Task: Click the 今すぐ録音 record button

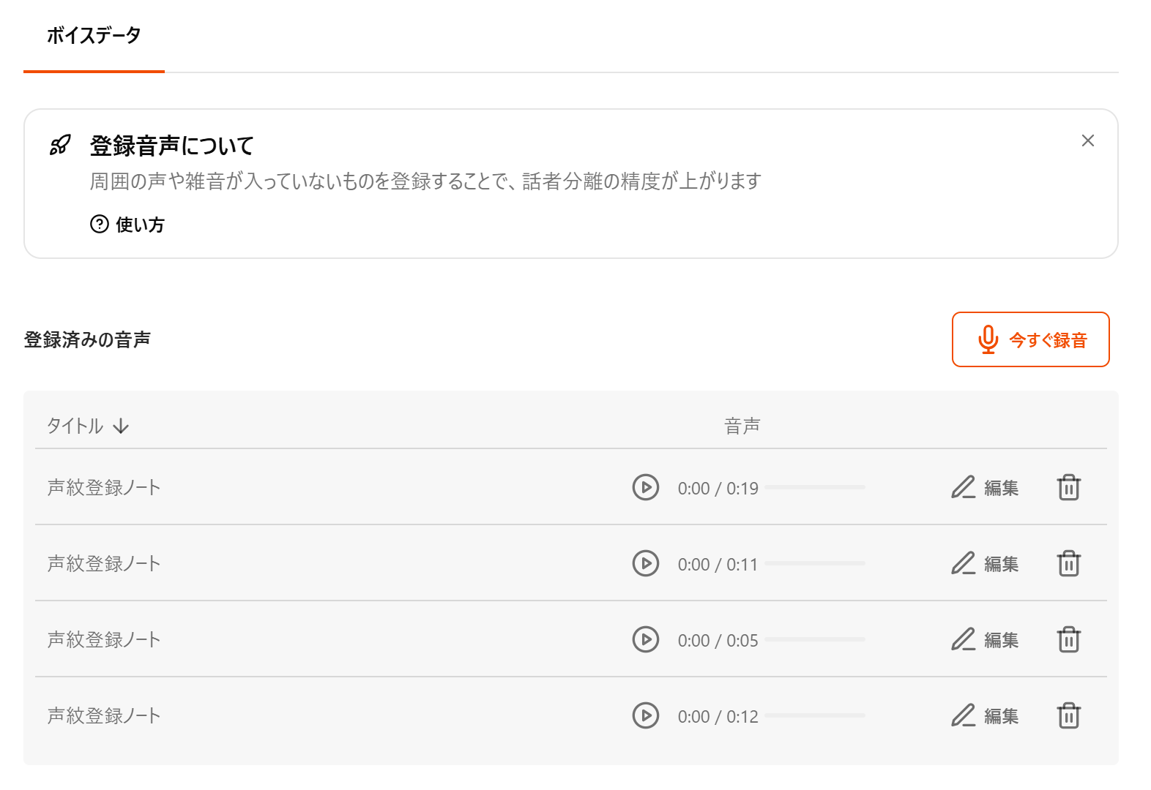Action: 1030,339
